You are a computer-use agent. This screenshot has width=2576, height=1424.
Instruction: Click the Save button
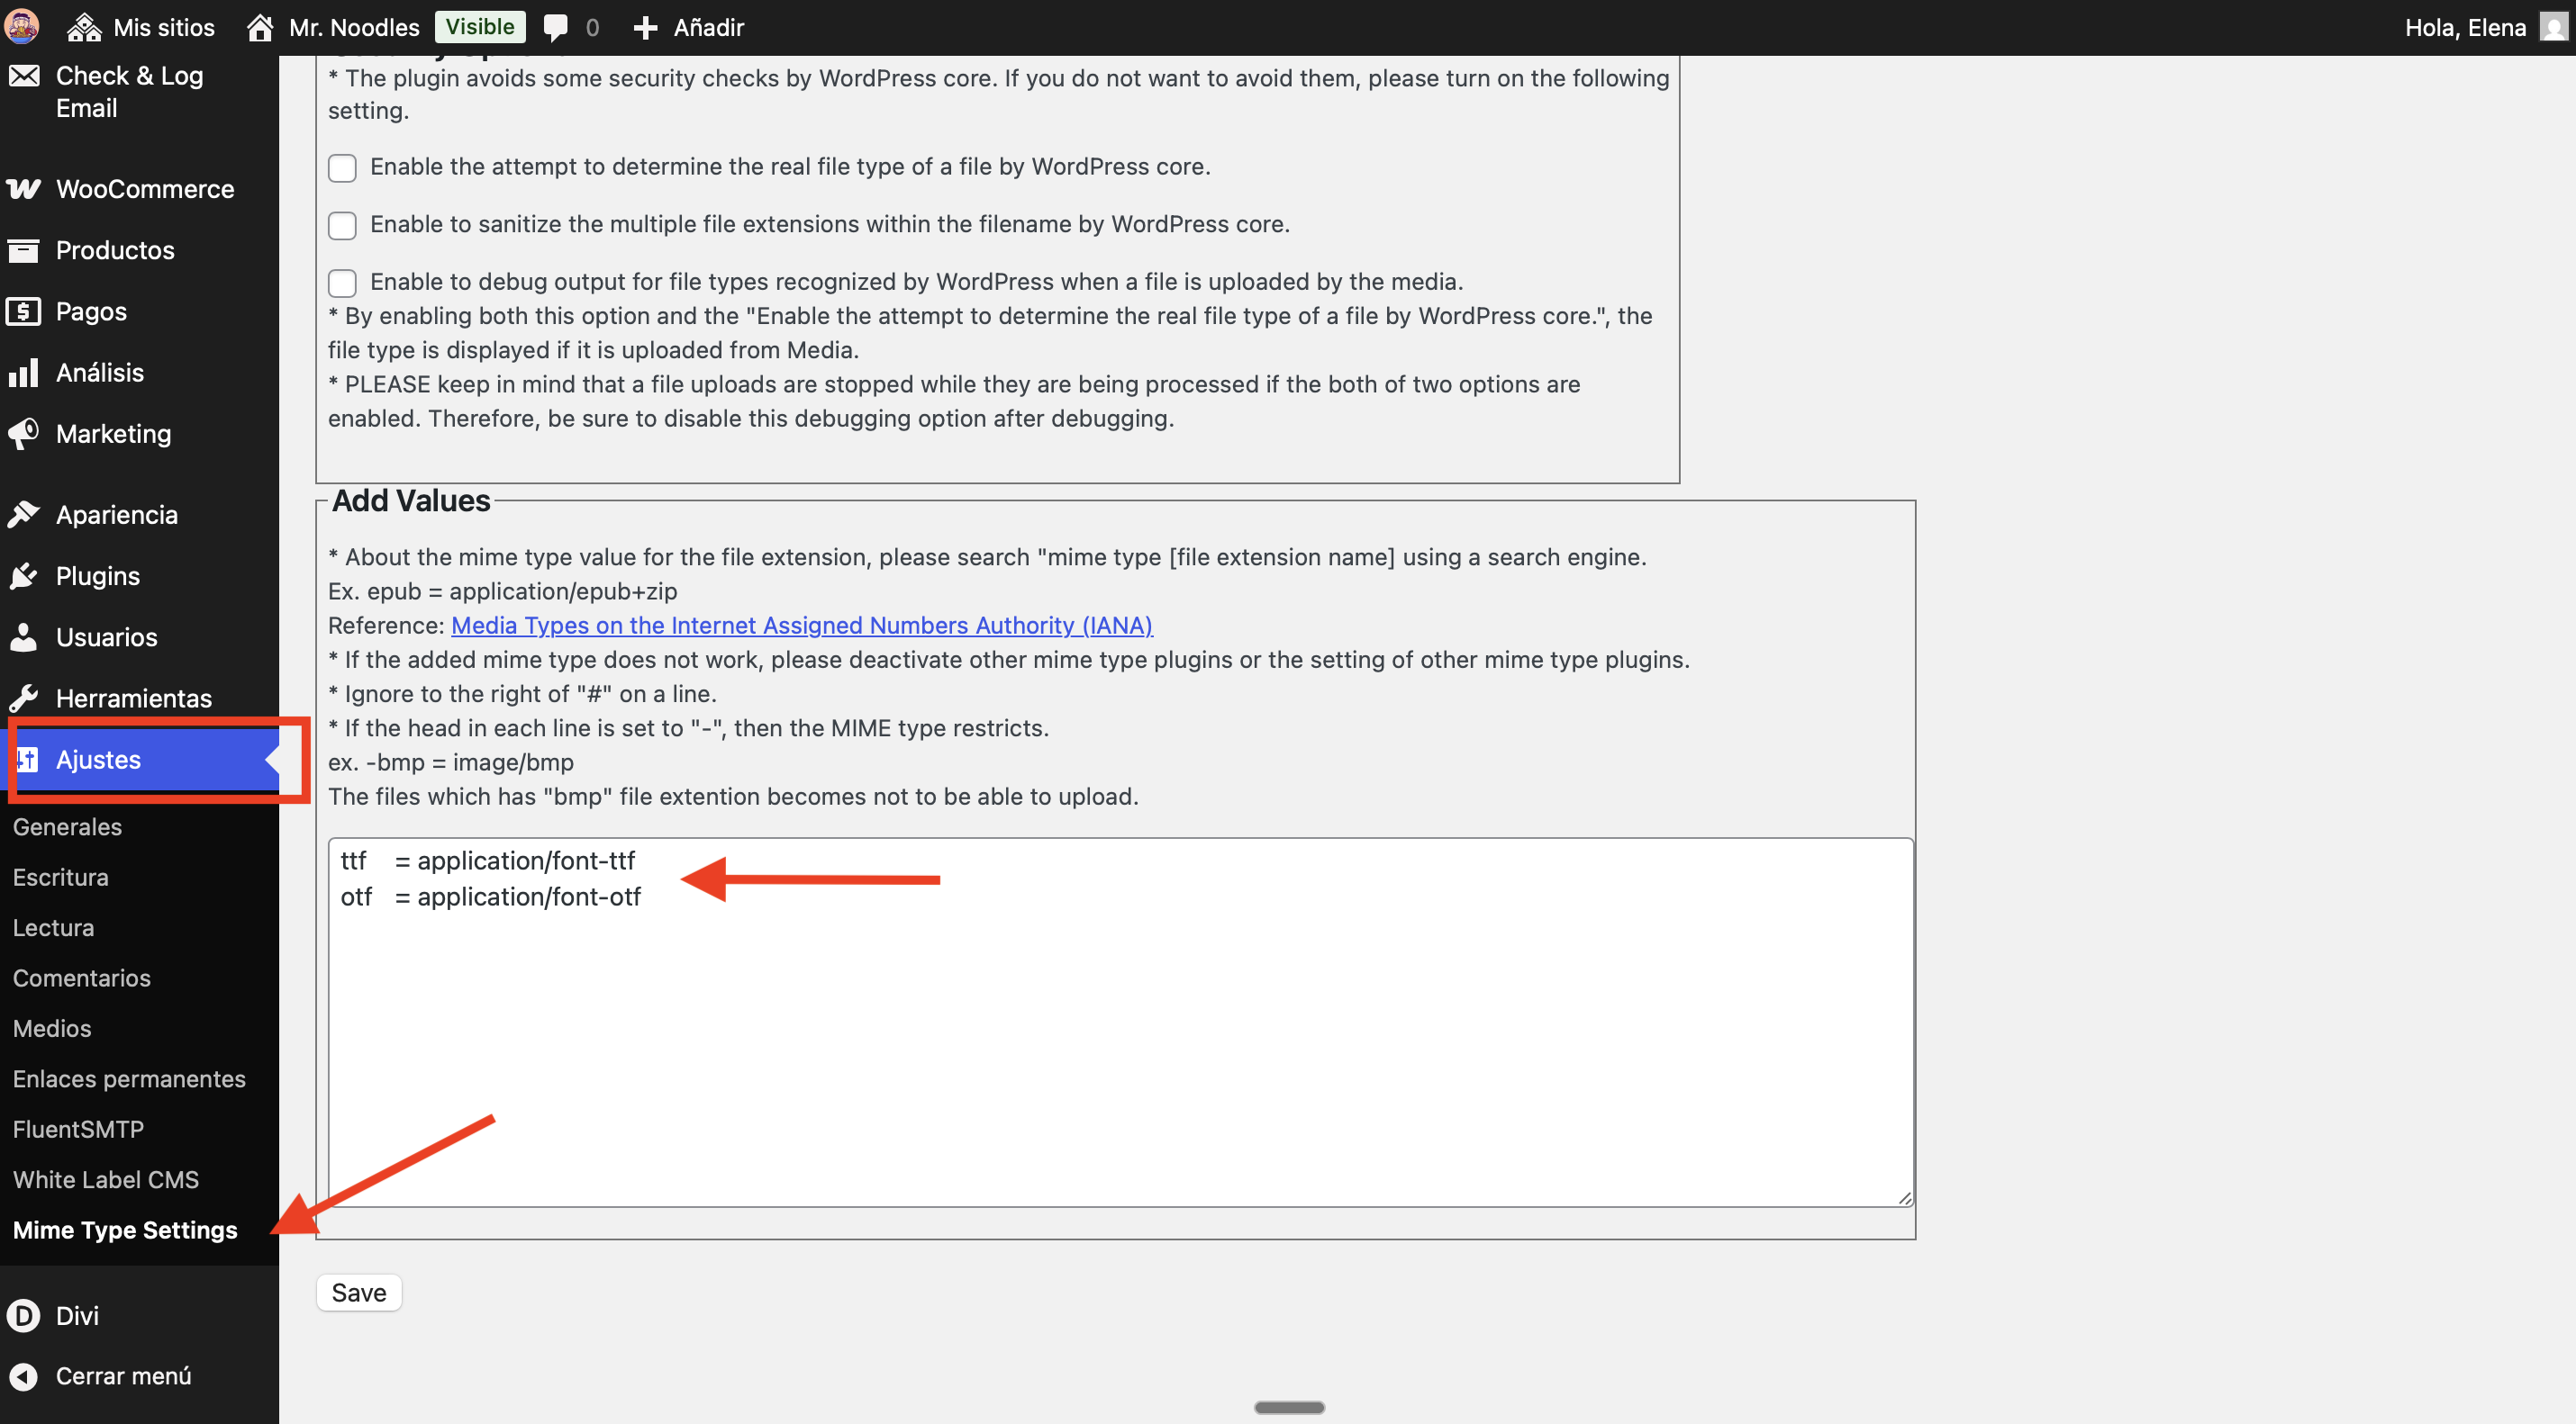coord(359,1292)
